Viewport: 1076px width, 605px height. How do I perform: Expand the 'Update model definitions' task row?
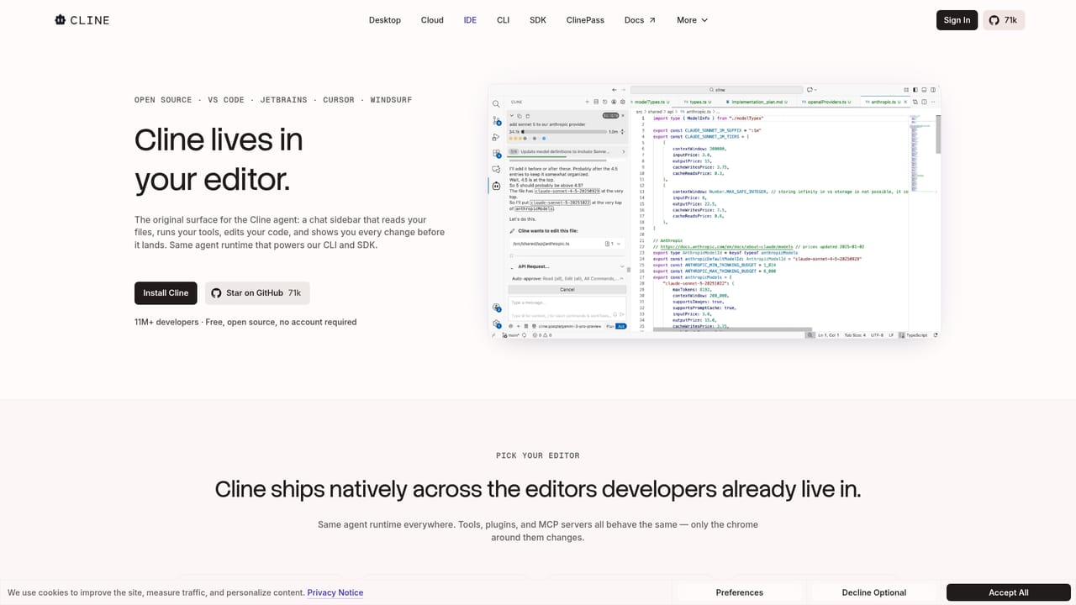click(x=567, y=151)
